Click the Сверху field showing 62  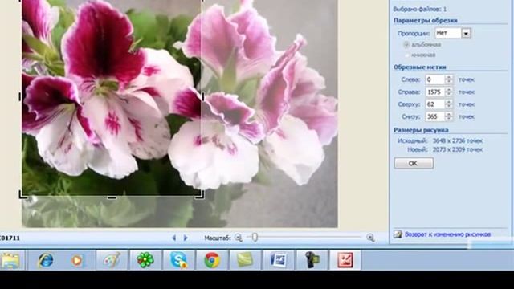(435, 104)
